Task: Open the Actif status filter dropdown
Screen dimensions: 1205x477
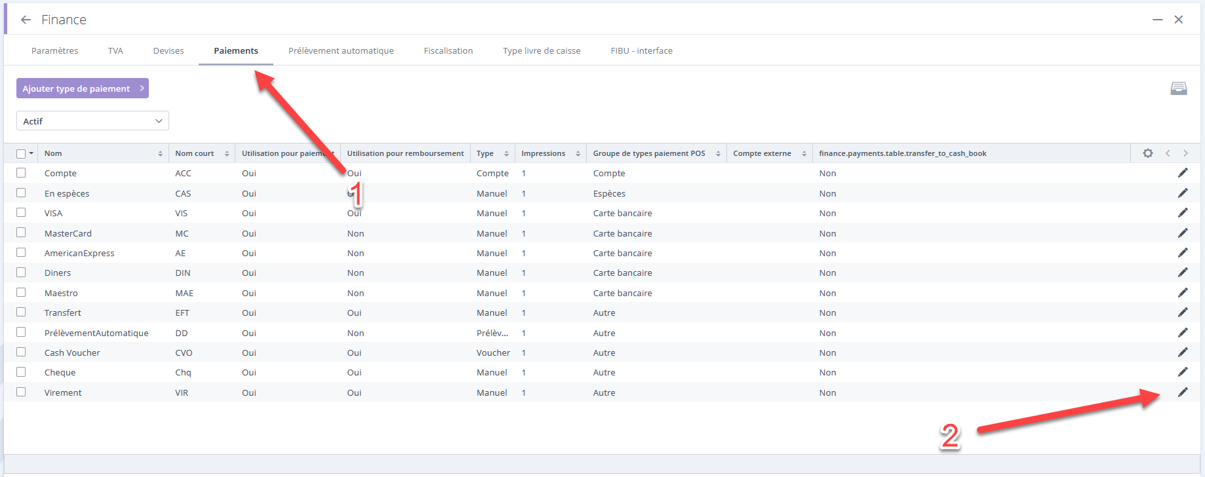Action: [x=92, y=121]
